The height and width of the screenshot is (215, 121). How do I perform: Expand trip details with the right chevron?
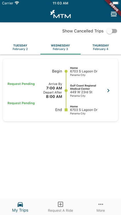click(108, 91)
